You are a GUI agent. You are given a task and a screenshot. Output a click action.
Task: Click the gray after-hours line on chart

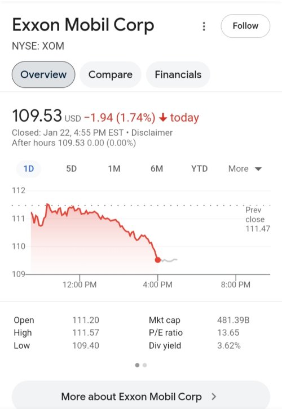[x=169, y=260]
